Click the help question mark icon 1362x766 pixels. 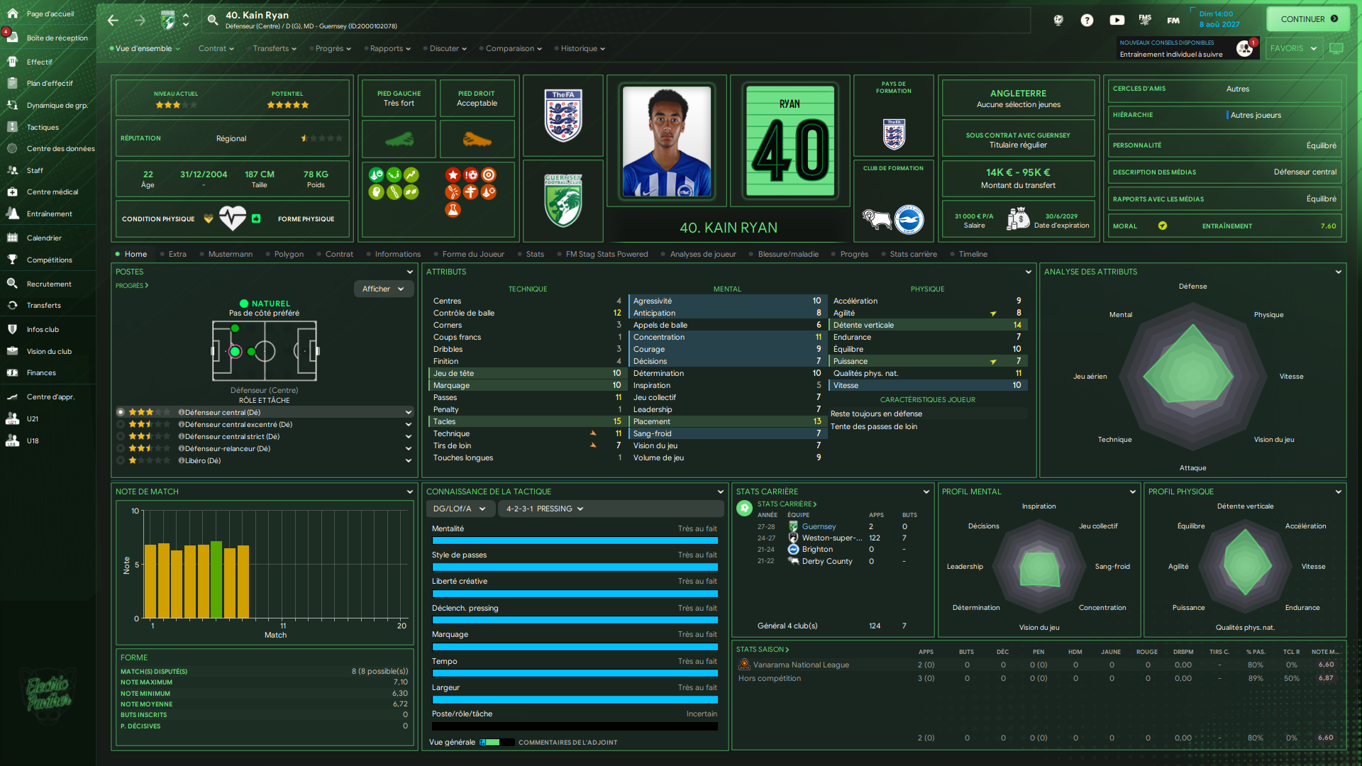coord(1087,21)
